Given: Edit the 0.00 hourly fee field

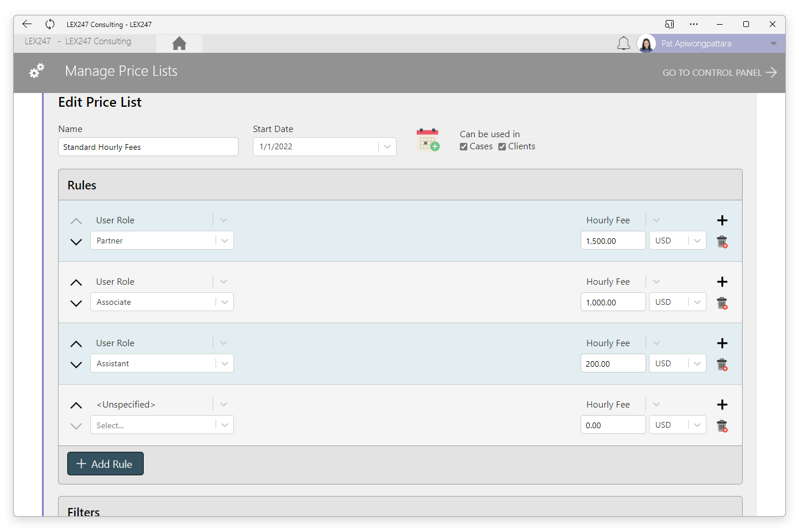Looking at the screenshot, I should click(613, 425).
